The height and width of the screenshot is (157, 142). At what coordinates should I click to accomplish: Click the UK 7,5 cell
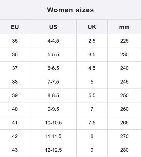(x=92, y=123)
